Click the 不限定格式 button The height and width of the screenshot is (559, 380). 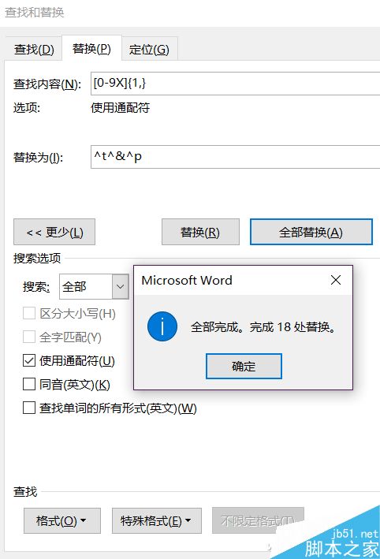point(258,521)
